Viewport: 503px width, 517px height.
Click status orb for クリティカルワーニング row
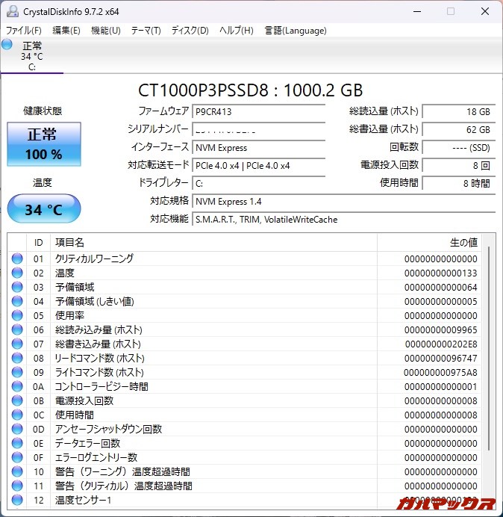pos(17,258)
